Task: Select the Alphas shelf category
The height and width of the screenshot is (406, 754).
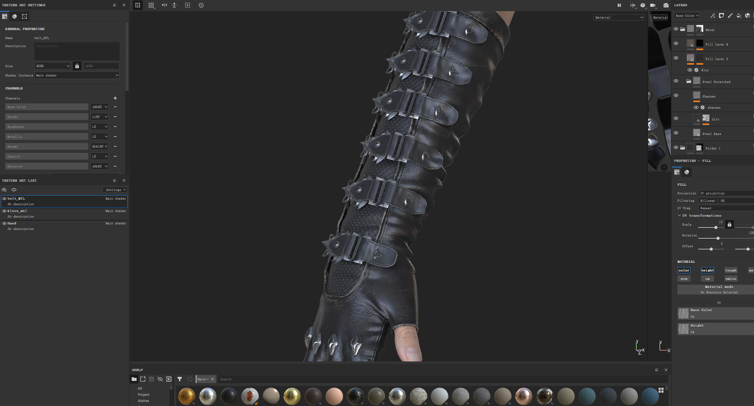Action: (143, 401)
